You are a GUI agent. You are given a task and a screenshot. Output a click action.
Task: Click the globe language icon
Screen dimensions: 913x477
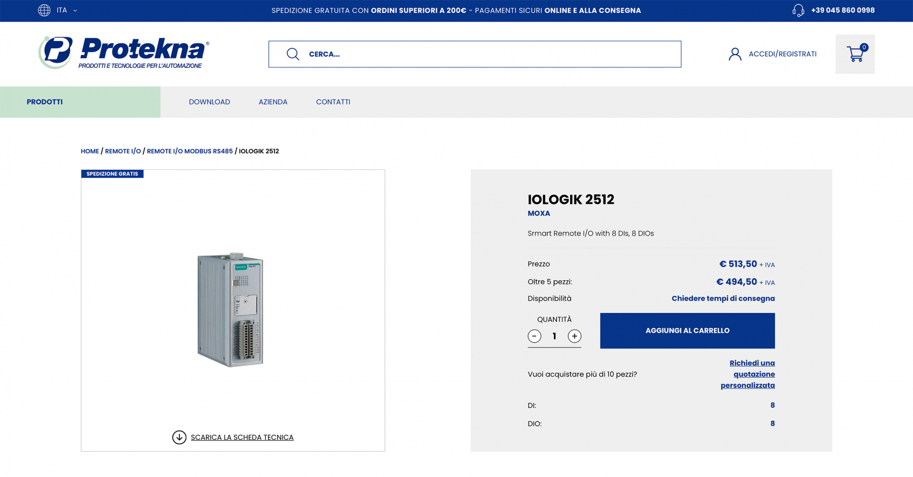44,10
